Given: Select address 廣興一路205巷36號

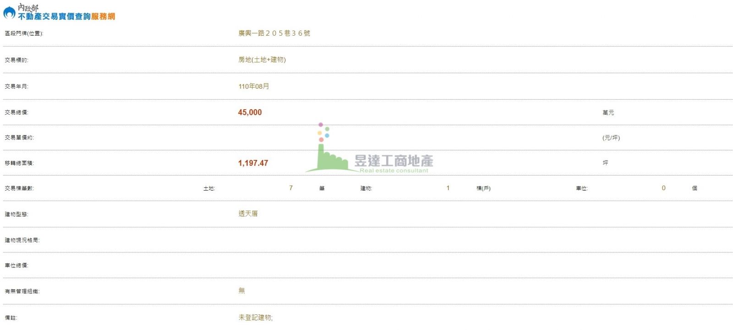Looking at the screenshot, I should point(274,33).
